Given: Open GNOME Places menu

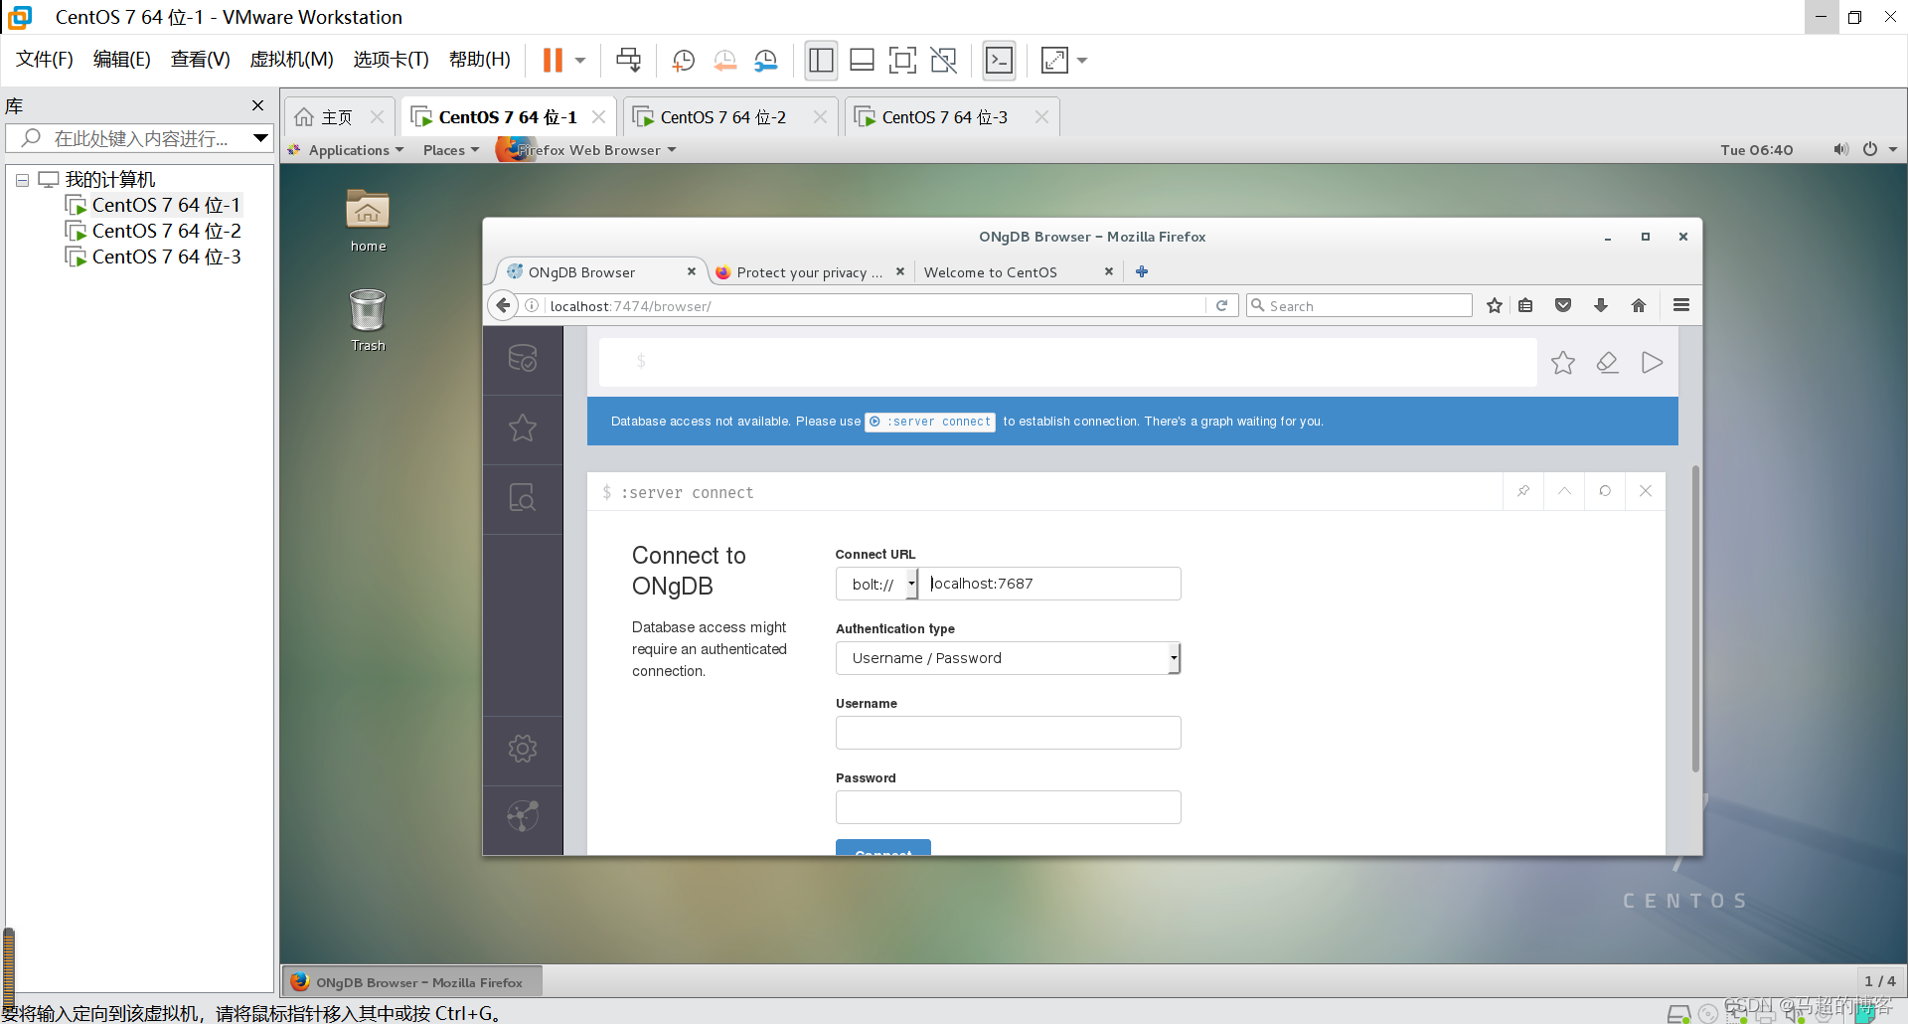Looking at the screenshot, I should point(450,150).
